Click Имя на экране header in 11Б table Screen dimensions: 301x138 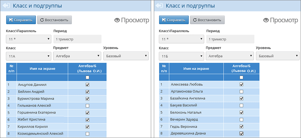[196, 68]
